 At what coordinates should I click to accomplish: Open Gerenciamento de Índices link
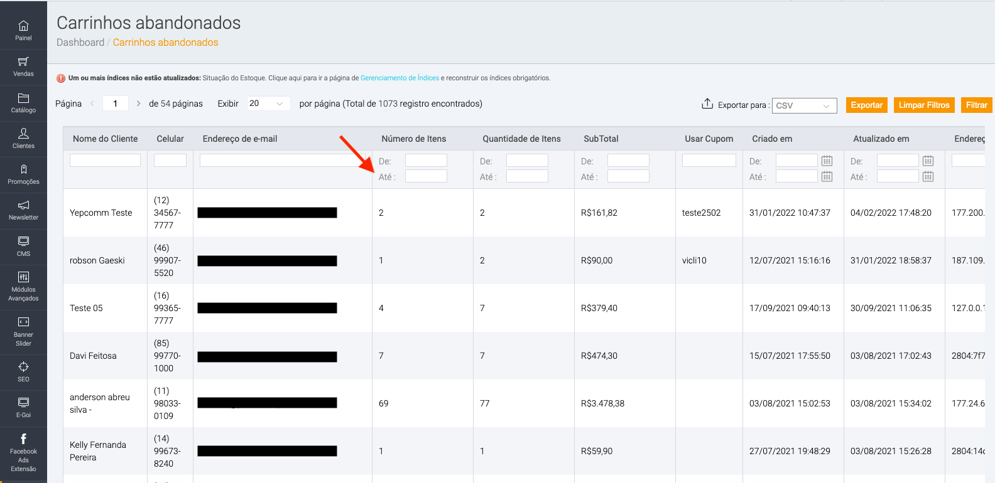click(400, 78)
